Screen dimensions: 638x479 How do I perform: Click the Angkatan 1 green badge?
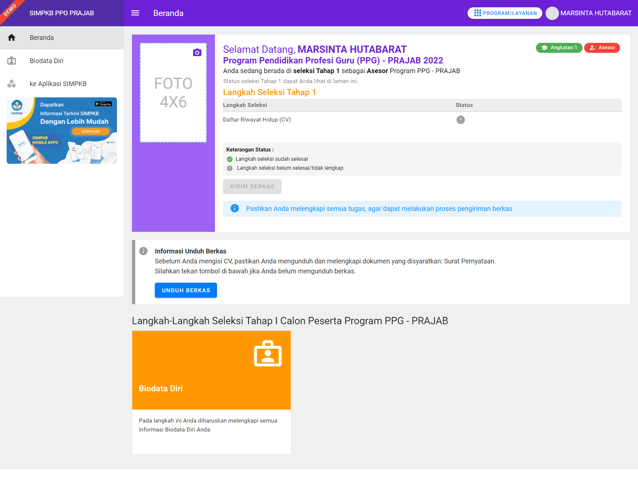click(x=559, y=48)
